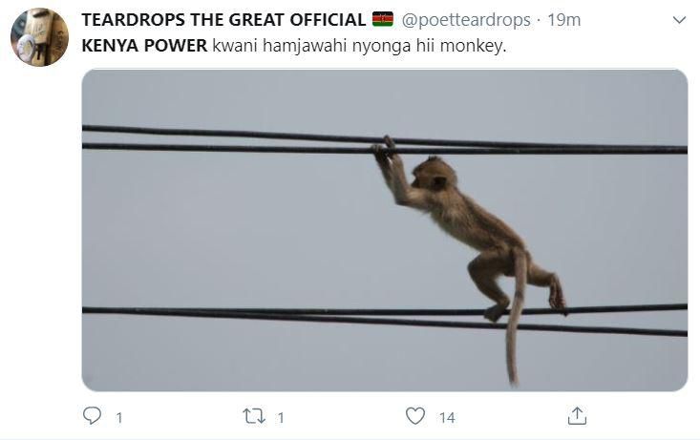Viewport: 700px width, 440px height.
Task: Click the @poetteardrops handle
Action: (x=467, y=20)
